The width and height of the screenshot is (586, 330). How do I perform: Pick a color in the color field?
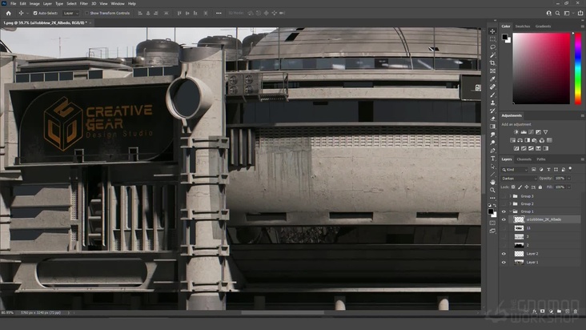pyautogui.click(x=541, y=68)
